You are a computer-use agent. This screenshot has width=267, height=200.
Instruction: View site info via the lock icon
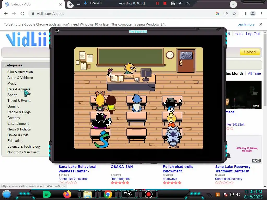[33, 14]
